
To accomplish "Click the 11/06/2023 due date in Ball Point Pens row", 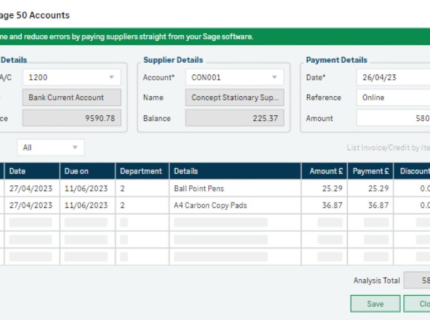I will tap(87, 188).
